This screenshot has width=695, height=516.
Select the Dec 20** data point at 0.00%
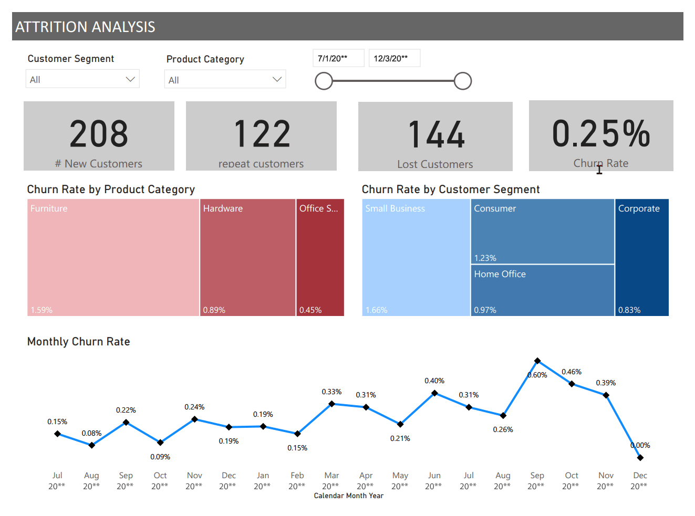640,457
